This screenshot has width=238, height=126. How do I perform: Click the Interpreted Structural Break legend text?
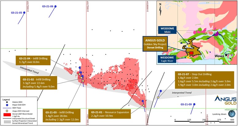[x=23, y=119]
